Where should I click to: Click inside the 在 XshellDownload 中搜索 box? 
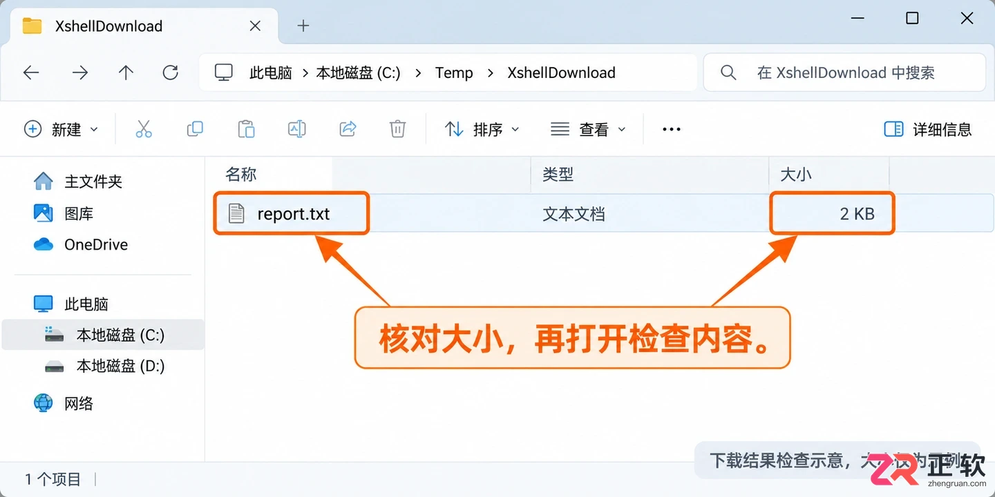point(846,72)
